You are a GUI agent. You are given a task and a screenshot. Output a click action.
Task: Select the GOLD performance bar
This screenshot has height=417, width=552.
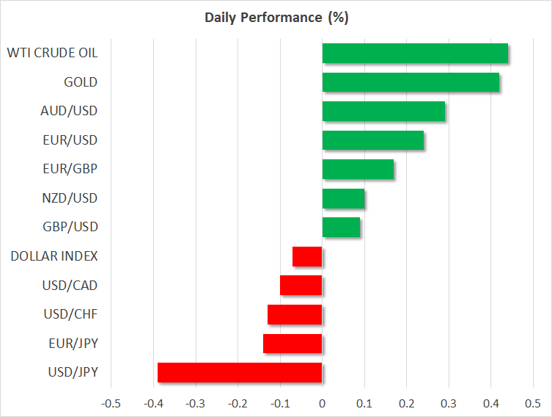tap(411, 82)
